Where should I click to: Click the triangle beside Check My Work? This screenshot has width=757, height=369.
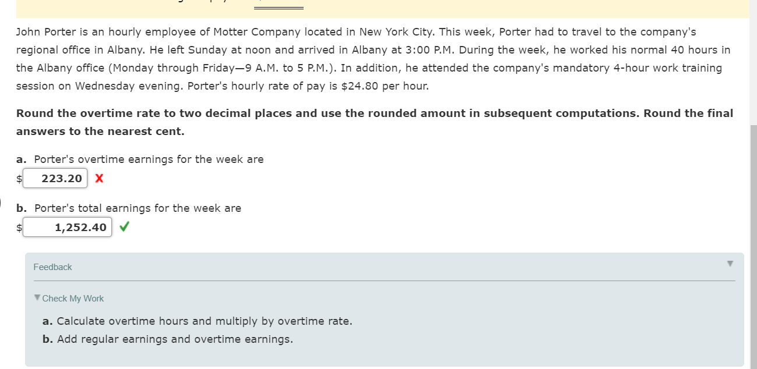point(36,298)
